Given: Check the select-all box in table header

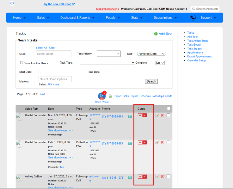Looking at the screenshot, I should pos(169,108).
